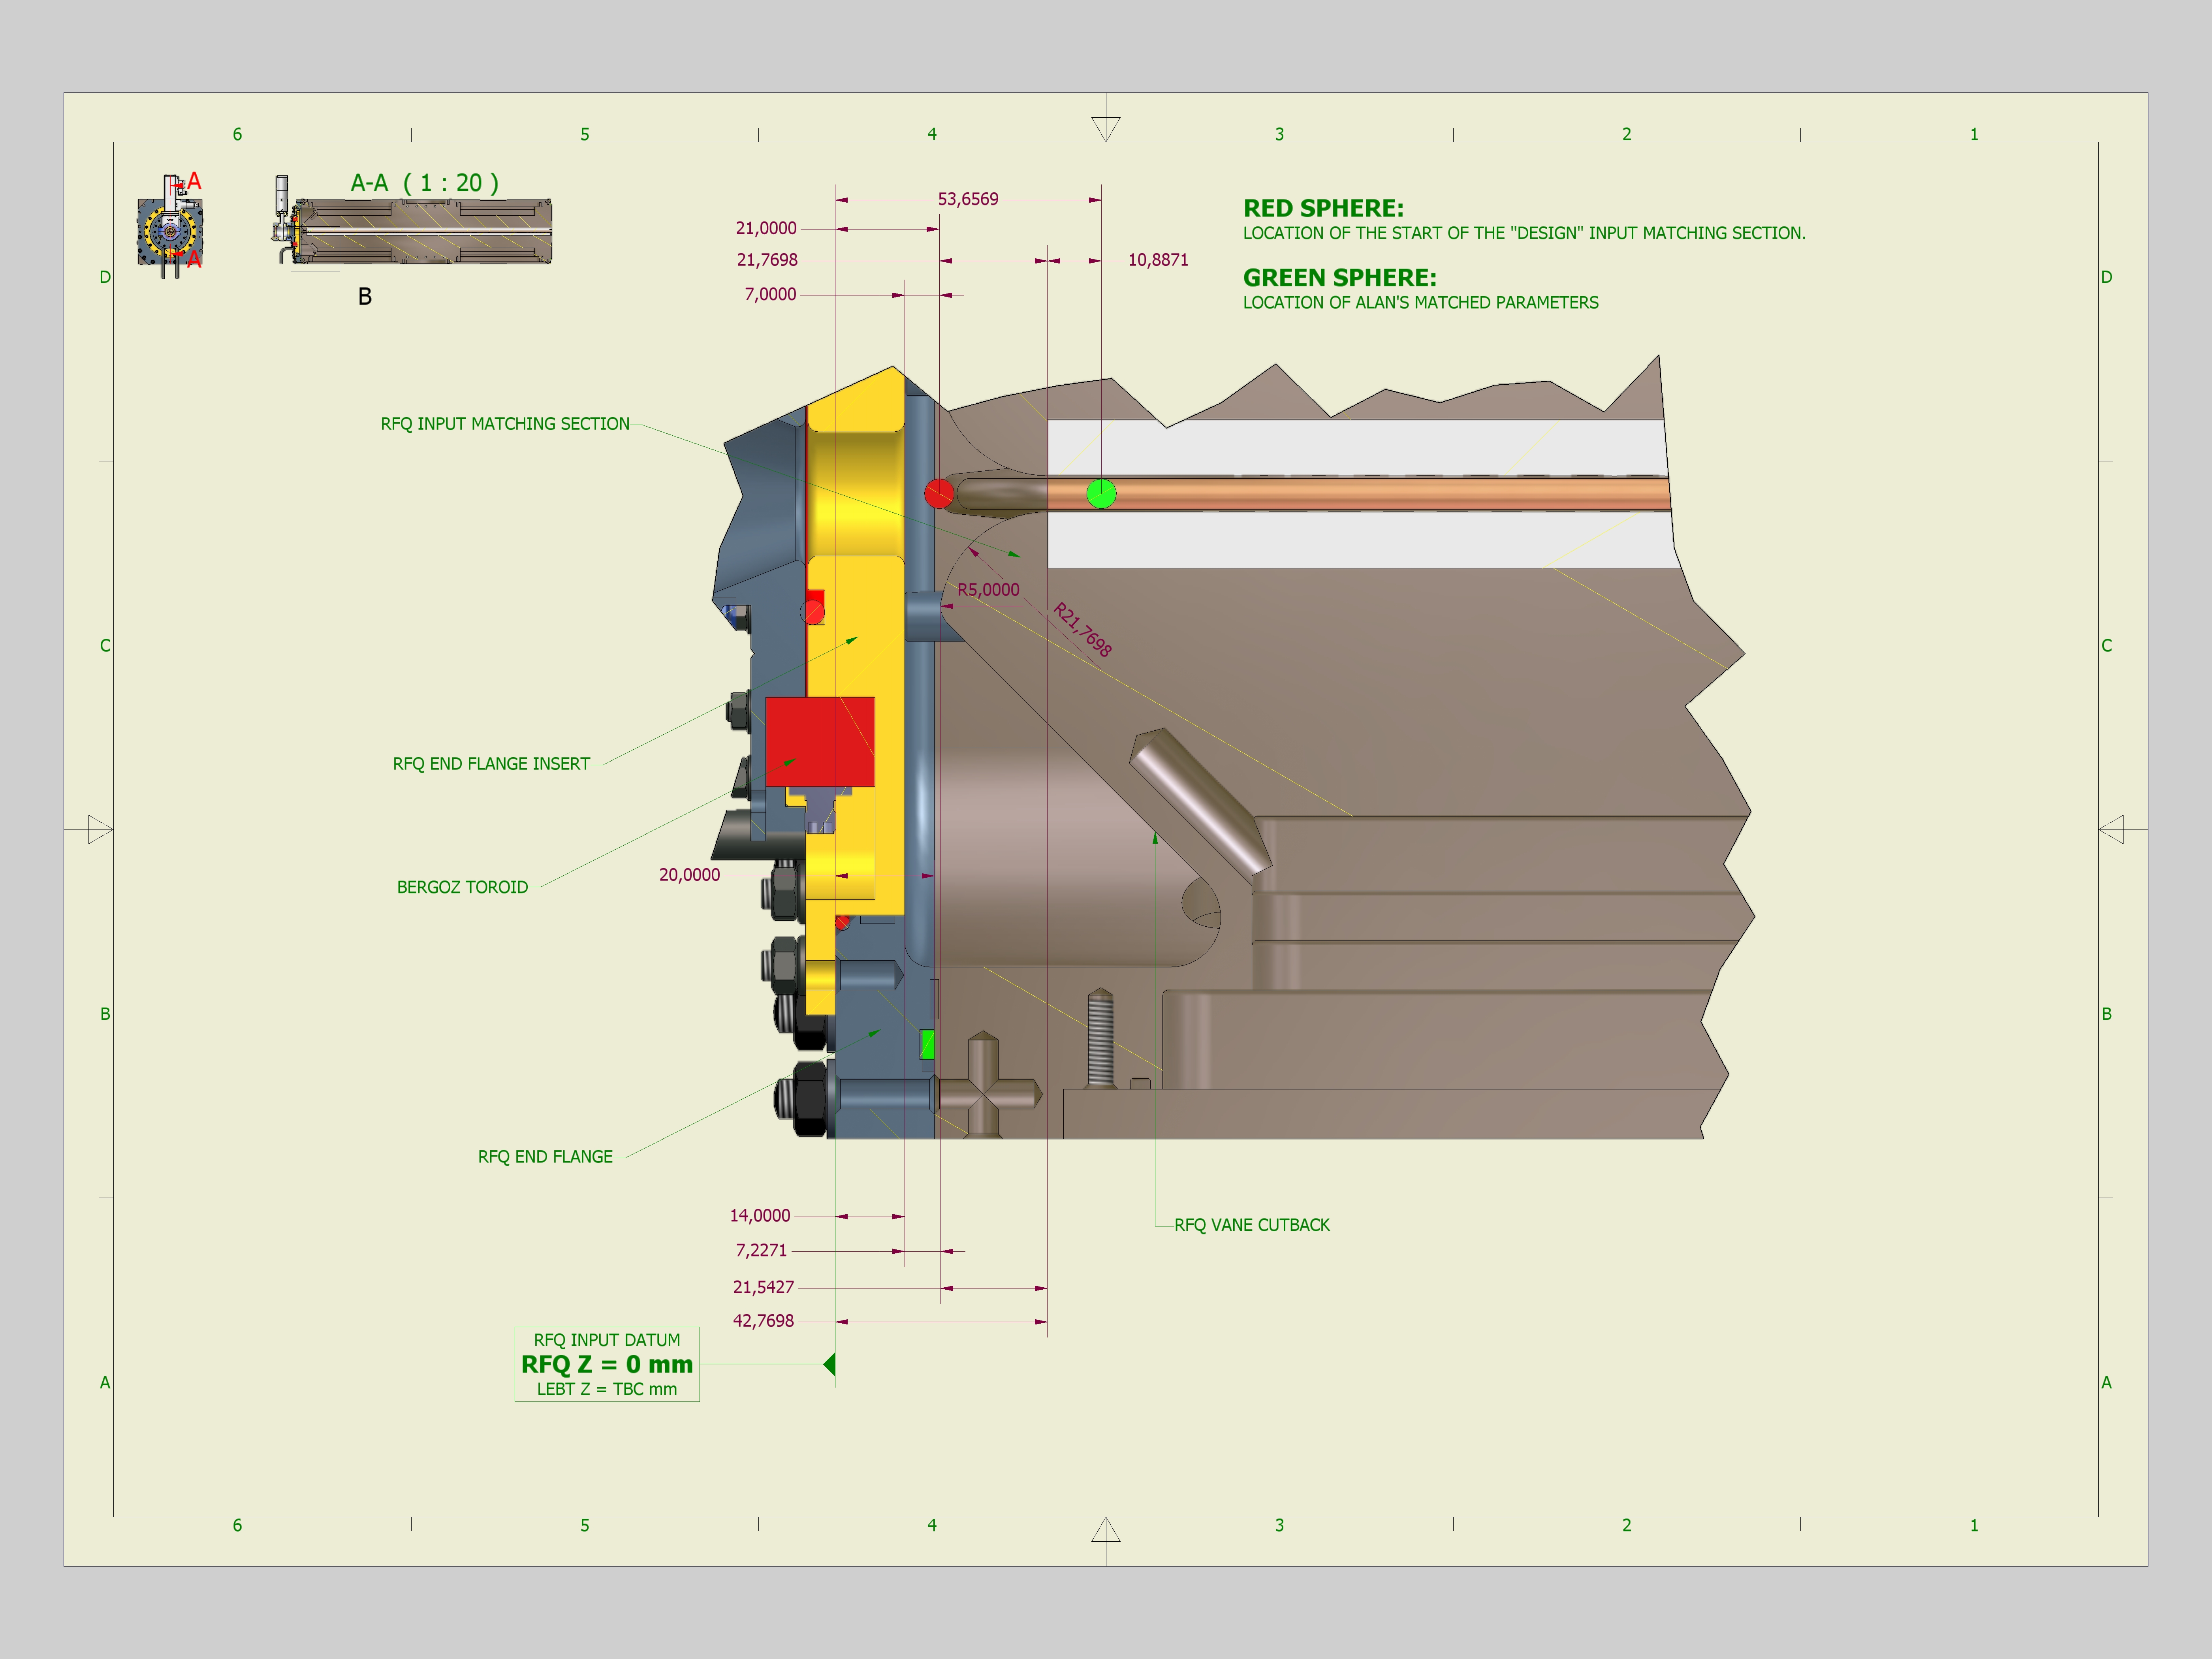
Task: Select the 7,0000 dimension
Action: pyautogui.click(x=770, y=294)
